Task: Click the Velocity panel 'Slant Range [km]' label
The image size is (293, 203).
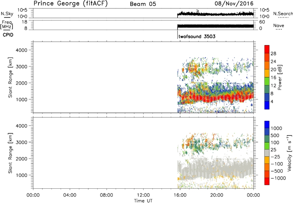Action: (x=10, y=153)
